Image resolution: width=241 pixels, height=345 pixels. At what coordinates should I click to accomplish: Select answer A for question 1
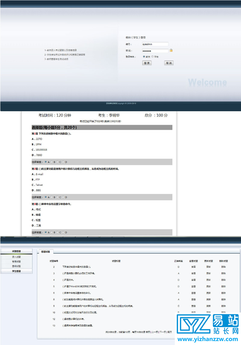(46, 162)
